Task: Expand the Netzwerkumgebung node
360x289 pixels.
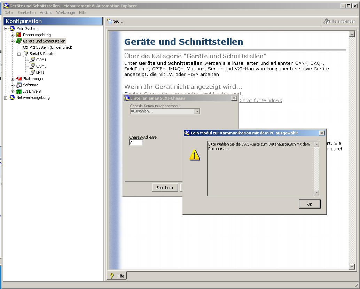Action: click(x=6, y=98)
